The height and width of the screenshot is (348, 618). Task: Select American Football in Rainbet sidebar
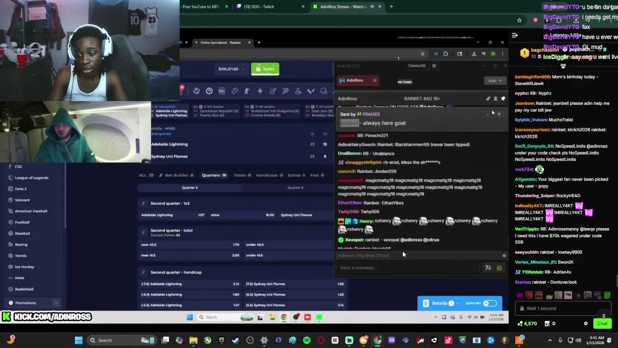(31, 211)
